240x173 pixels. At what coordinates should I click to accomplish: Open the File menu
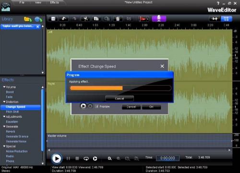22,2
